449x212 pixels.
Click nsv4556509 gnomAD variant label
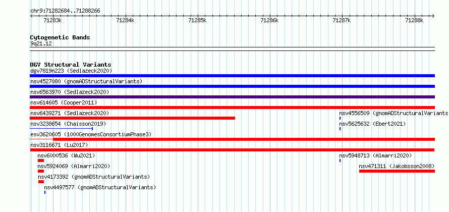click(394, 113)
